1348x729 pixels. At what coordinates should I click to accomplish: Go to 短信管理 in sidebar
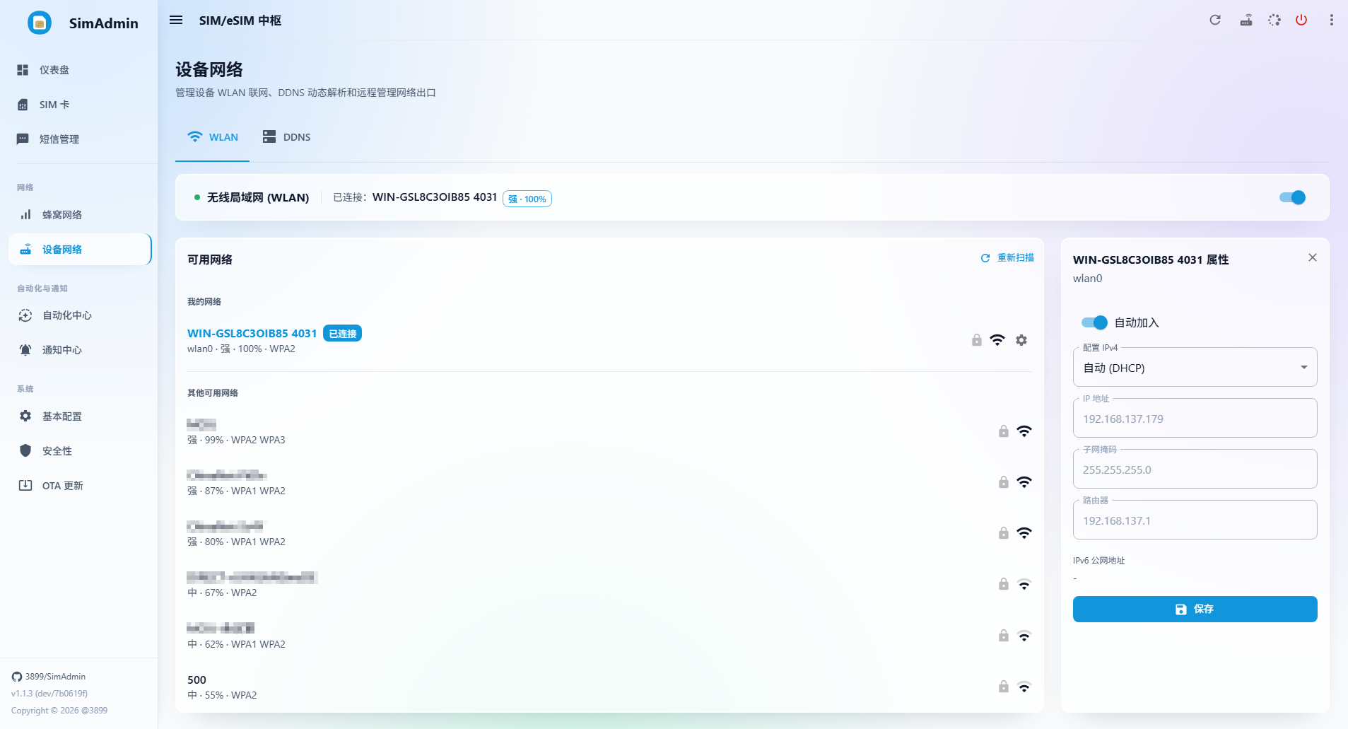click(80, 139)
